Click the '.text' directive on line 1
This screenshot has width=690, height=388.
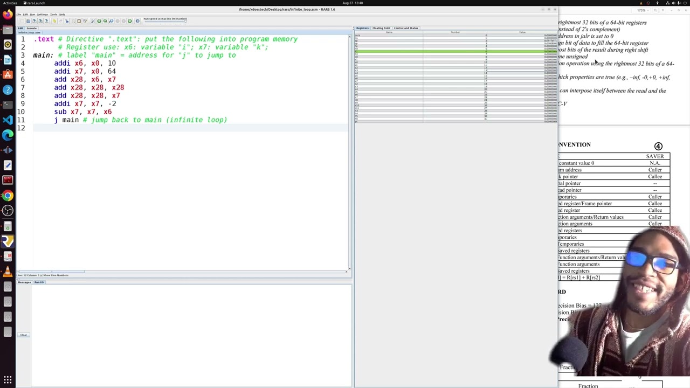(x=44, y=39)
